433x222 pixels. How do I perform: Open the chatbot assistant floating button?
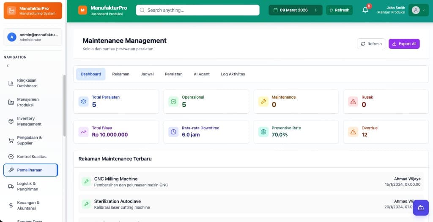pos(420,208)
